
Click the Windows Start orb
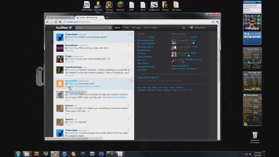18,154
